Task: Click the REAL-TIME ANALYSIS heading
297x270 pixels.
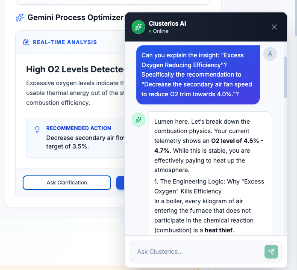Action: (x=65, y=42)
